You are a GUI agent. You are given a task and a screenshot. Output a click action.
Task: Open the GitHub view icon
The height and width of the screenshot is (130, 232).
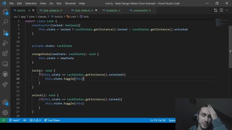click(5, 74)
